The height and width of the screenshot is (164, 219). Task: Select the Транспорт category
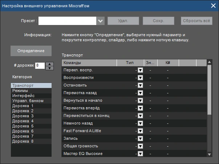31,85
